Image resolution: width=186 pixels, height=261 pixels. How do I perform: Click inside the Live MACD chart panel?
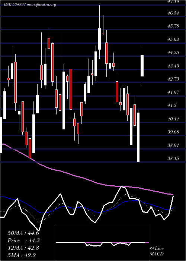pos(102,242)
